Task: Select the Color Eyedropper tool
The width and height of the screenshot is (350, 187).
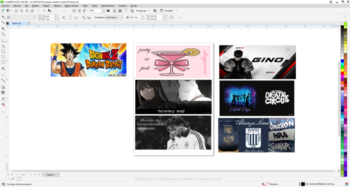Action: pos(3,99)
